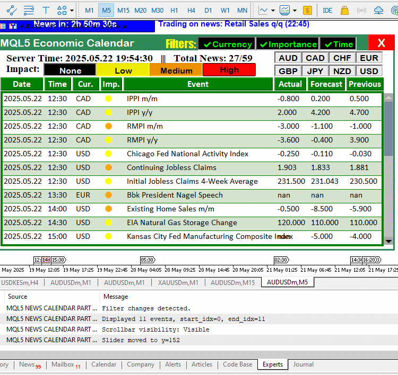398x375 pixels.
Task: Click the signals broadcast icon
Action: coord(361,11)
